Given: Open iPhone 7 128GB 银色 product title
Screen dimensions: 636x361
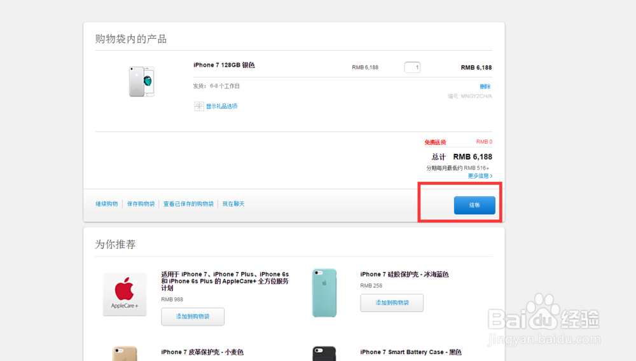Looking at the screenshot, I should pyautogui.click(x=224, y=65).
